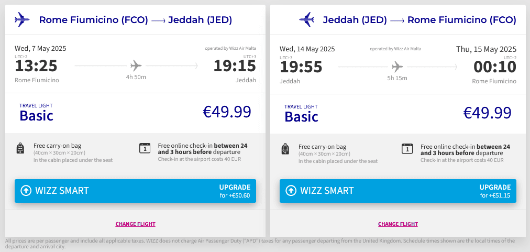Click the €49.99 price on return flight

(488, 113)
